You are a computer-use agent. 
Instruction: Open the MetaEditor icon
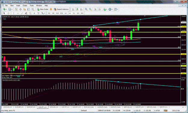coord(51,9)
